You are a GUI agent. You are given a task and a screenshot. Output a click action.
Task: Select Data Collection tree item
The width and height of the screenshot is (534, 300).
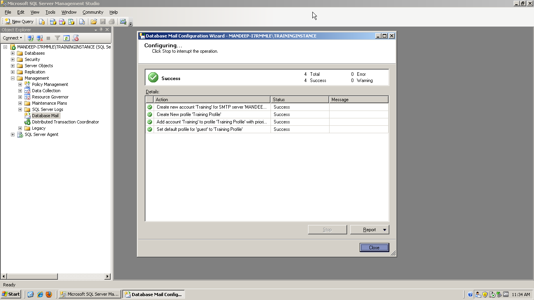[46, 91]
